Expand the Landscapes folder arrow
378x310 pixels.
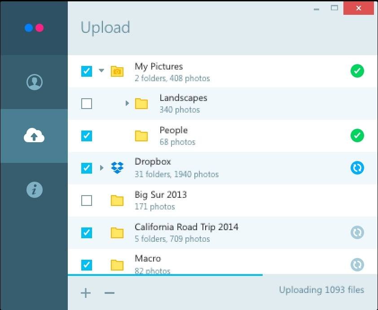point(127,104)
